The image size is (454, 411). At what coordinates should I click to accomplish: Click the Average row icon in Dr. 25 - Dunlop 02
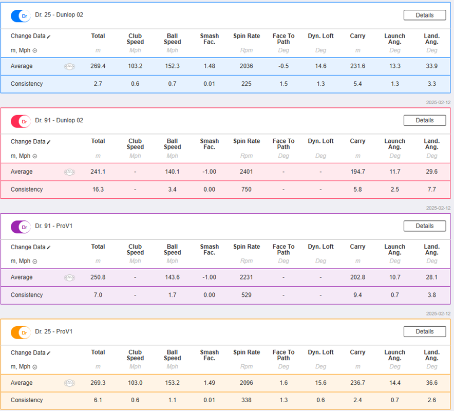pyautogui.click(x=69, y=66)
